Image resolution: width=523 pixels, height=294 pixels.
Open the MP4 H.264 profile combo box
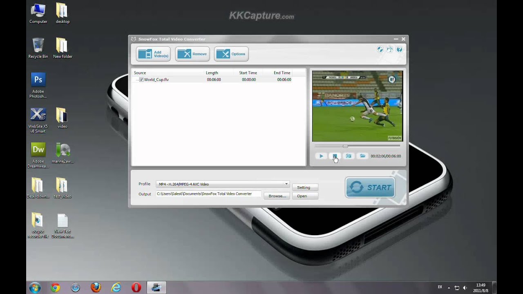(x=223, y=184)
